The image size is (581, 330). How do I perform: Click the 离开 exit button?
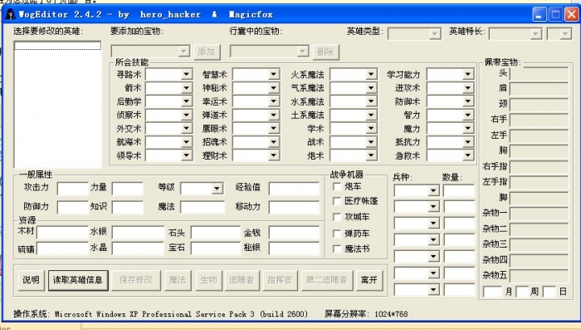pos(369,280)
